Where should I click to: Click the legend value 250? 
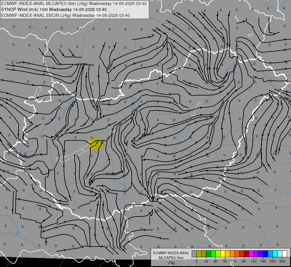[273, 261]
